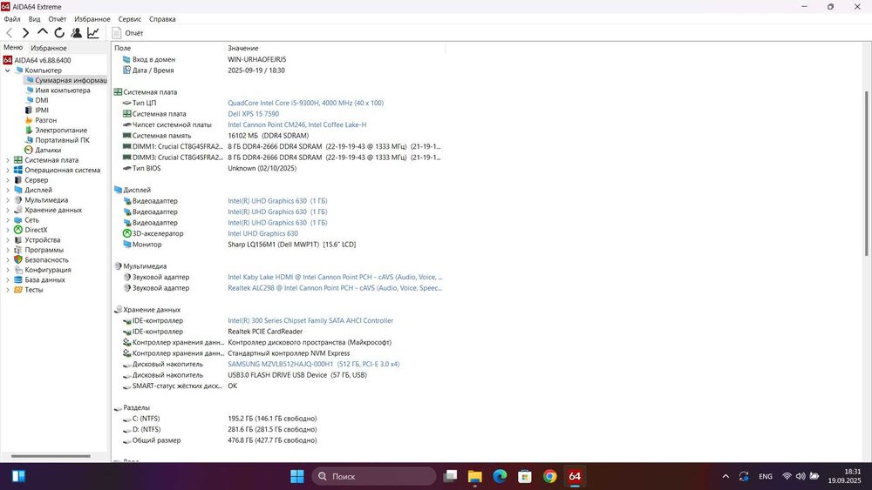This screenshot has height=490, width=872.
Task: Click the AIDA64 taskbar icon
Action: pos(575,476)
